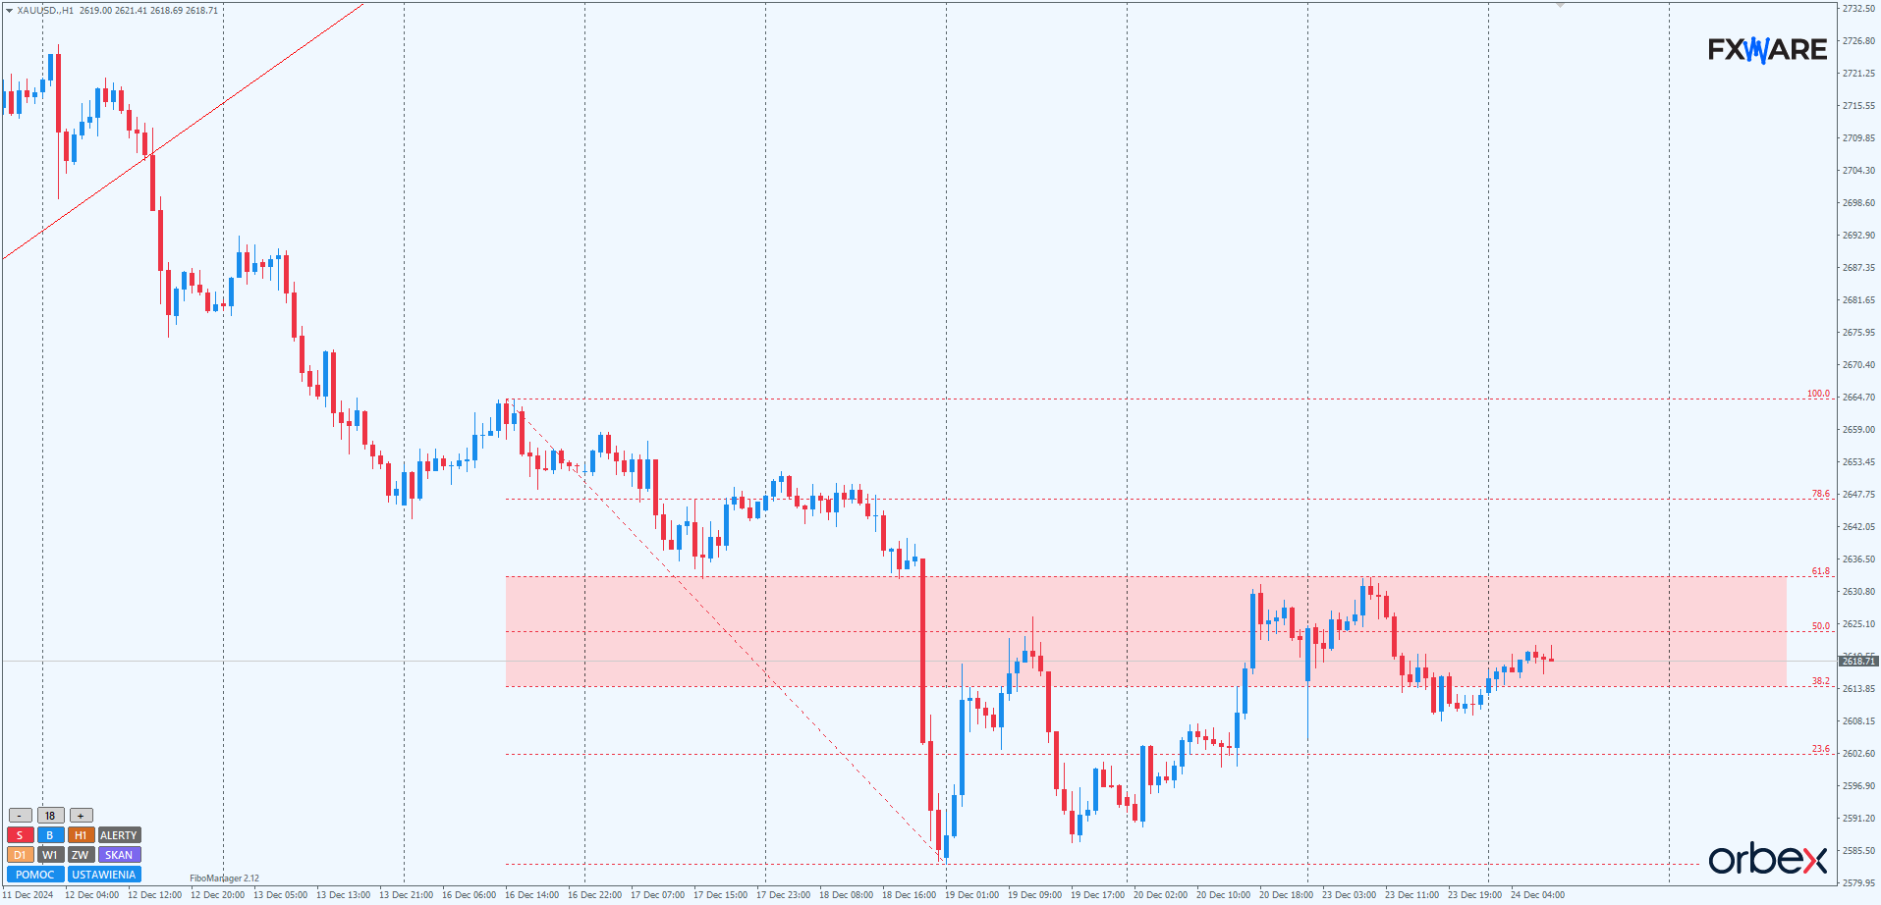Open the ALERTY alerts panel

point(119,835)
